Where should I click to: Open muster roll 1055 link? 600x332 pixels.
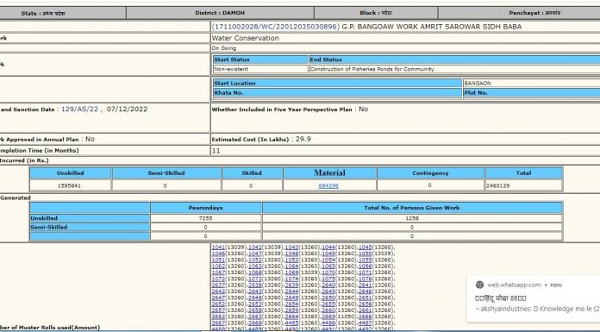pyautogui.click(x=365, y=260)
